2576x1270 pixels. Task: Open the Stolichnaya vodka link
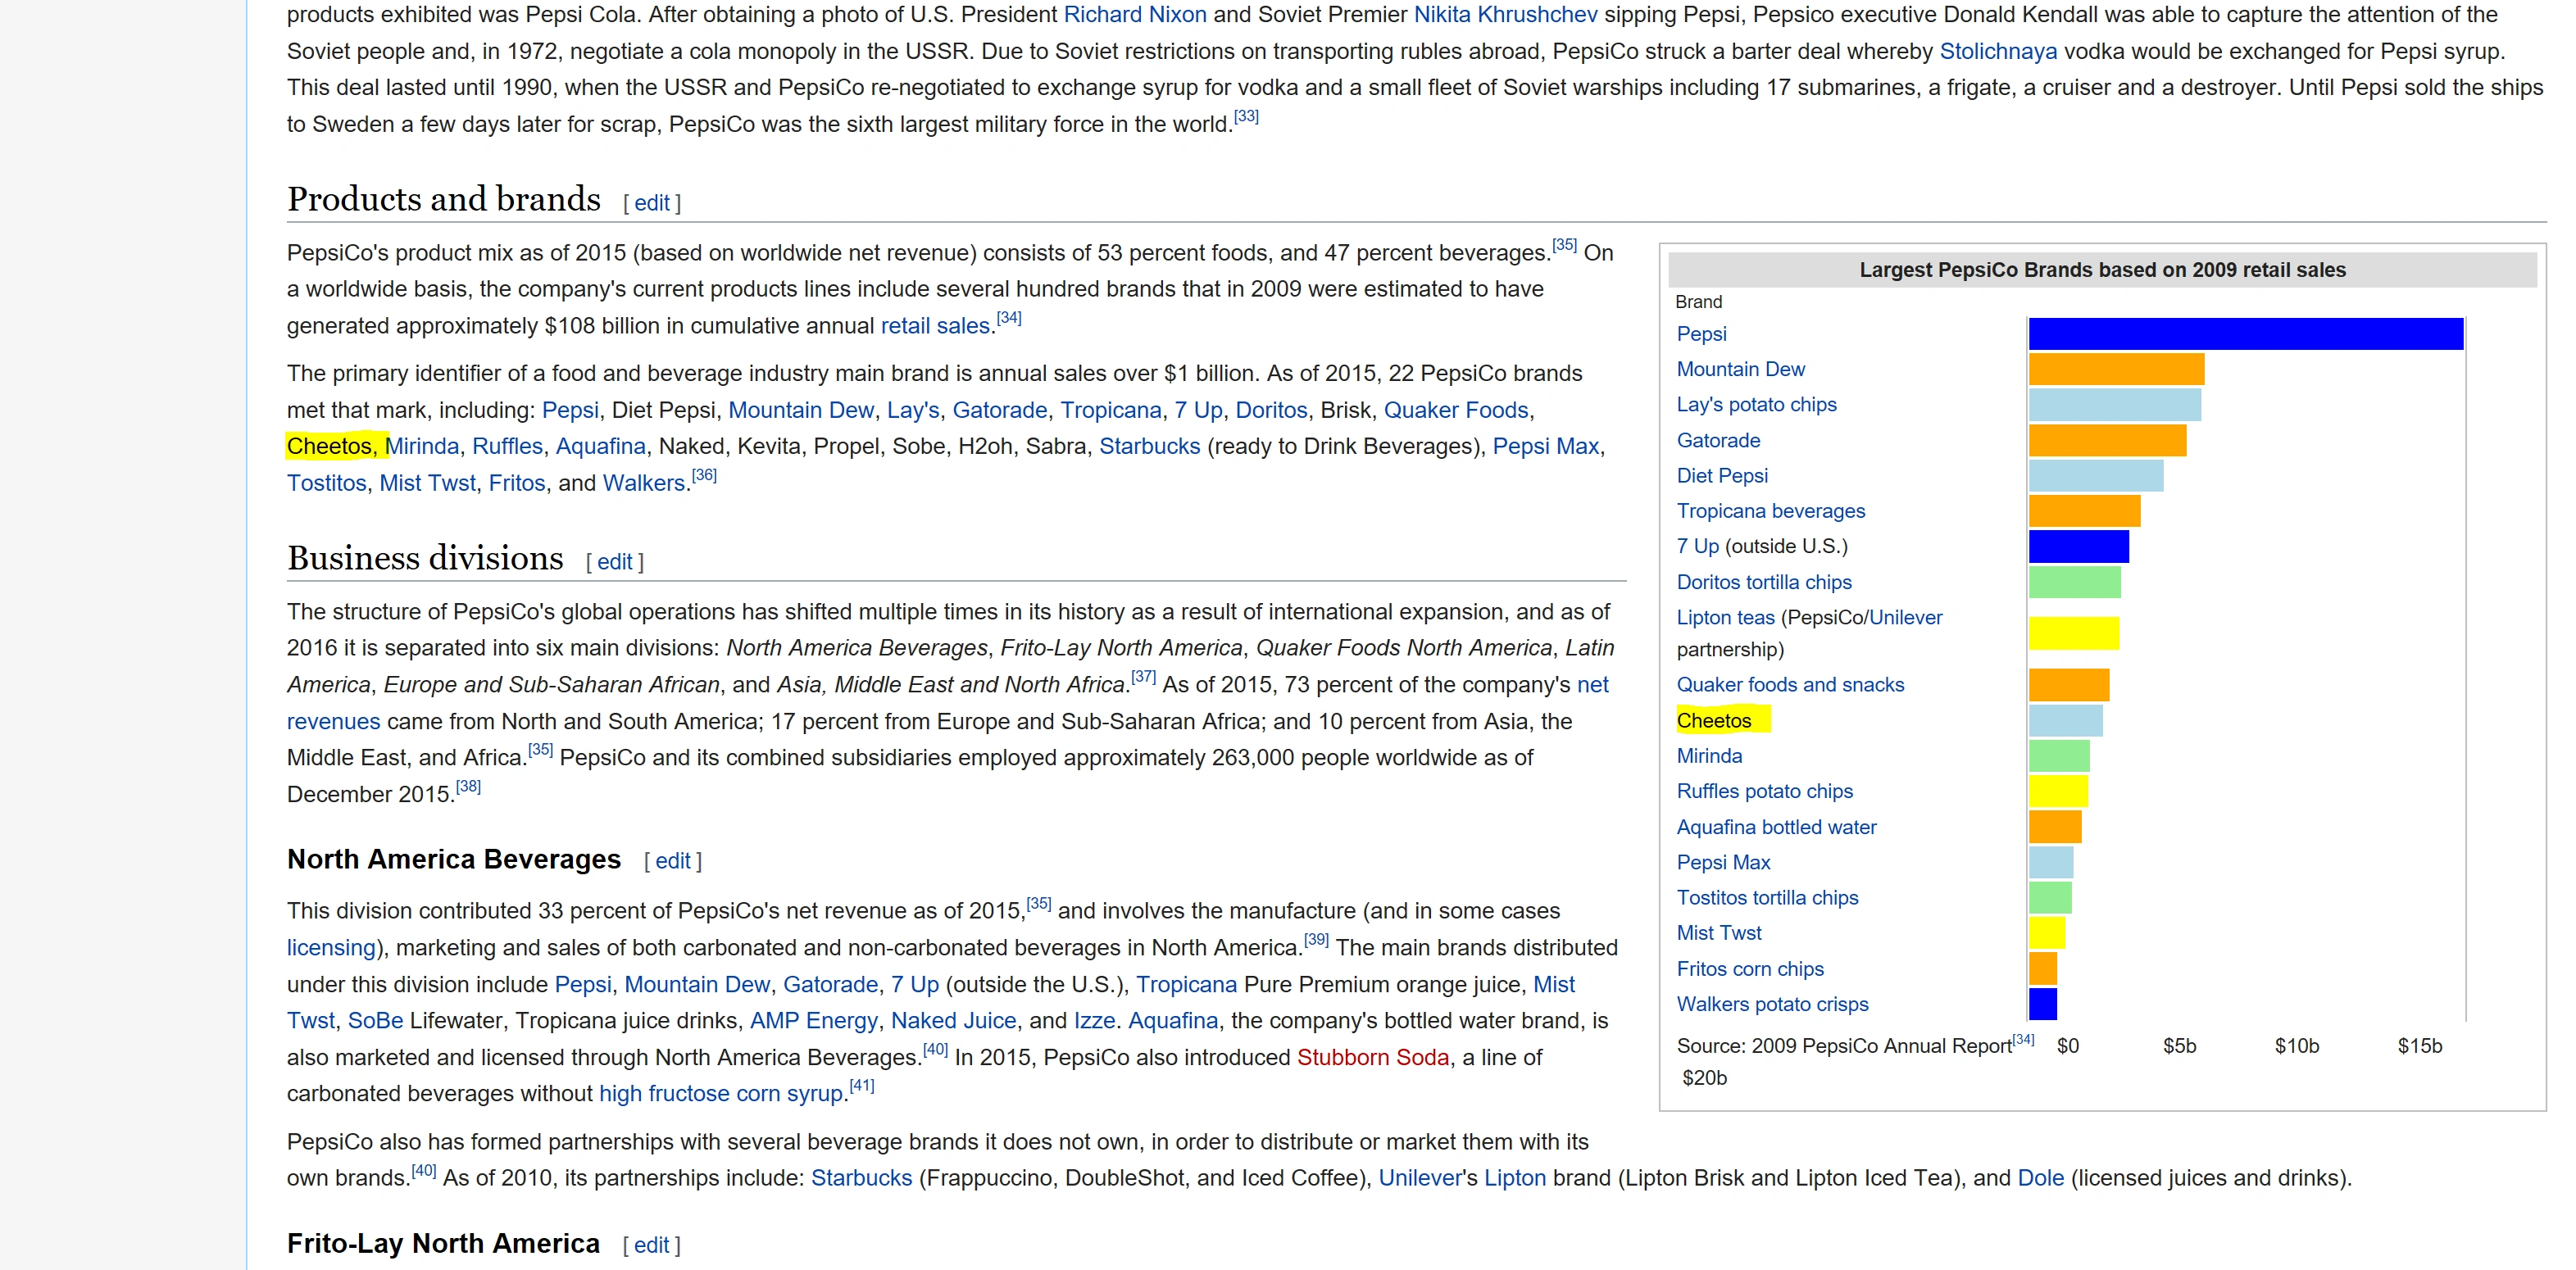click(1997, 52)
